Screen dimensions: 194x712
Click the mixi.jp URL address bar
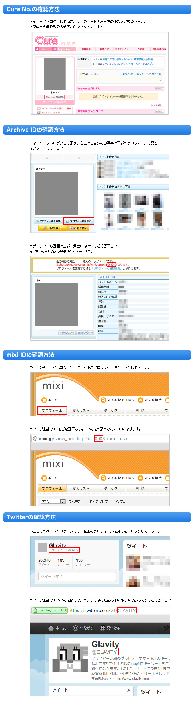tap(100, 438)
